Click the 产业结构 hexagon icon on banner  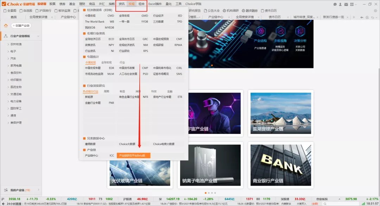point(260,32)
